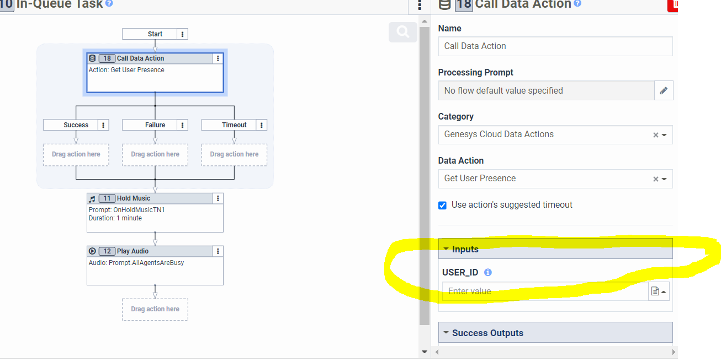Image resolution: width=721 pixels, height=362 pixels.
Task: Click the USER_ID Enter value field
Action: pyautogui.click(x=545, y=291)
